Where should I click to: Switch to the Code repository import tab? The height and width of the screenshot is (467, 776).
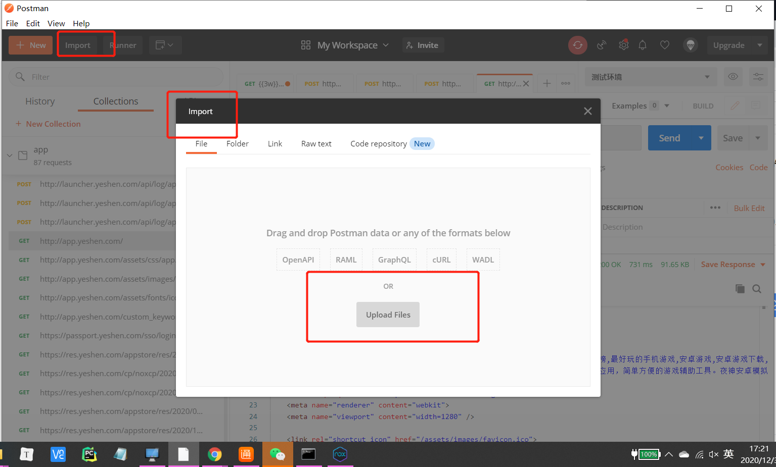392,143
